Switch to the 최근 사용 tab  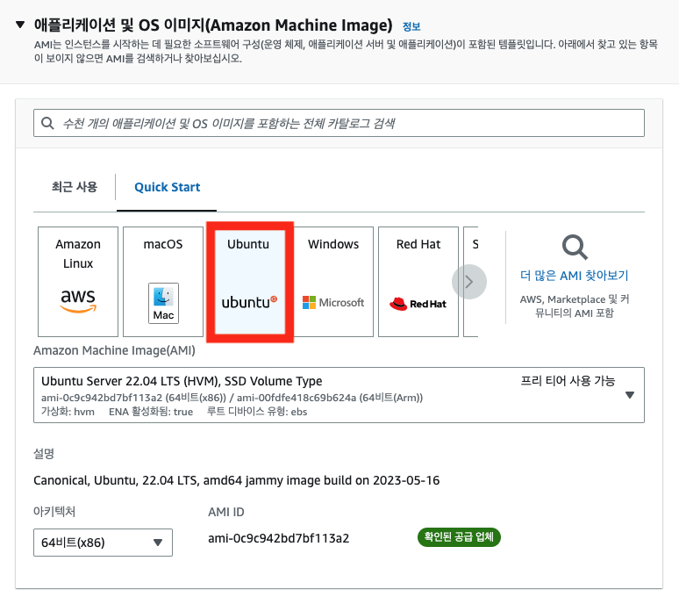(75, 187)
